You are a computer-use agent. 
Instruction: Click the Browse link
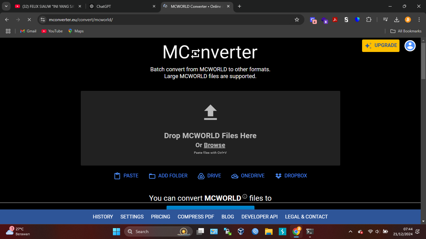point(215,145)
